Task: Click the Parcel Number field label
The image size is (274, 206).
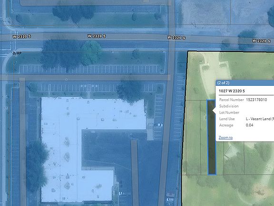Action: (x=231, y=100)
